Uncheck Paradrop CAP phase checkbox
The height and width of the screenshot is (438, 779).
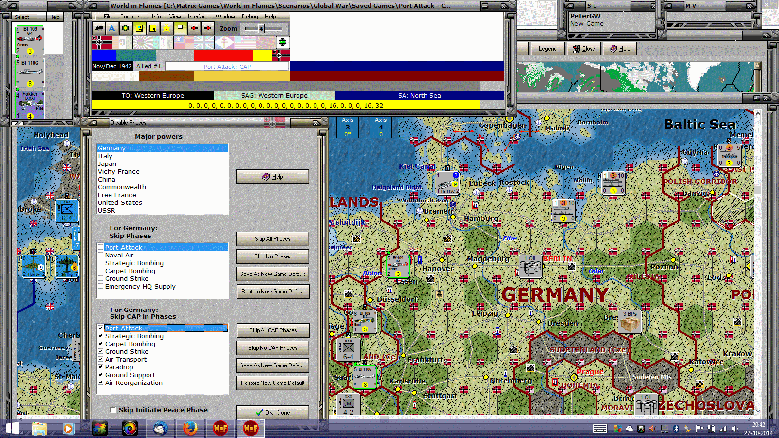click(101, 367)
